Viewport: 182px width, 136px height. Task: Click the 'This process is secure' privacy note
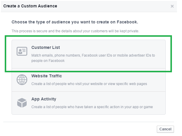tap(75, 31)
